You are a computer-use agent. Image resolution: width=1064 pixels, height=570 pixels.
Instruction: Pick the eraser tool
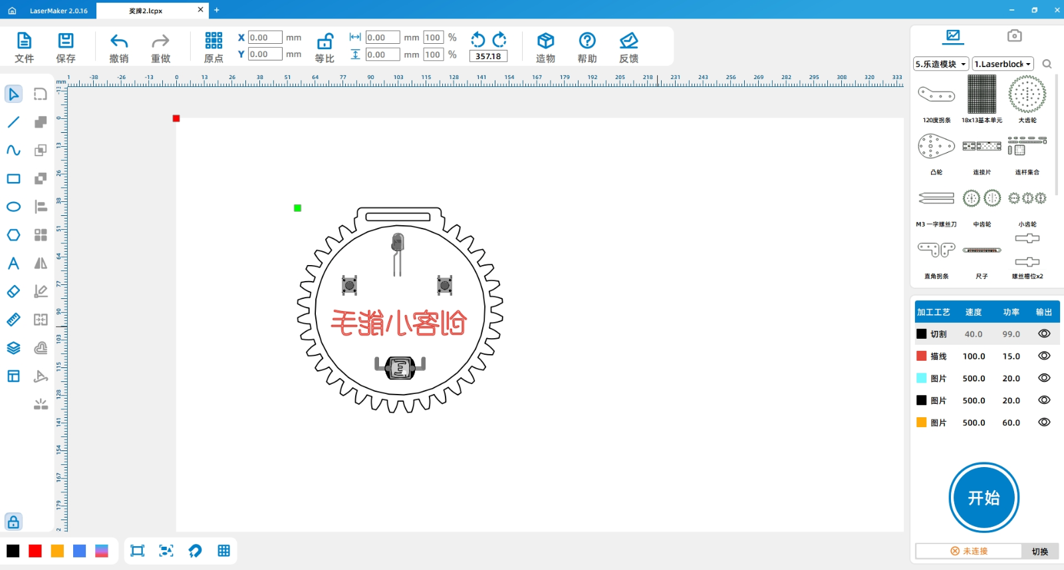click(13, 292)
